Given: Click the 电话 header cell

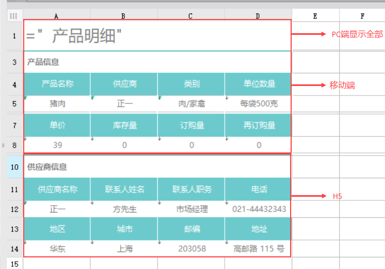Looking at the screenshot, I should (258, 189).
